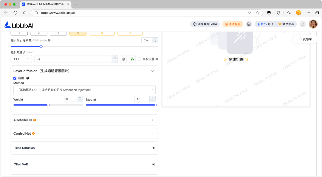Screen dimensions: 322x177
Task: Click the CFG scale 7.0 value field
Action: point(147,40)
